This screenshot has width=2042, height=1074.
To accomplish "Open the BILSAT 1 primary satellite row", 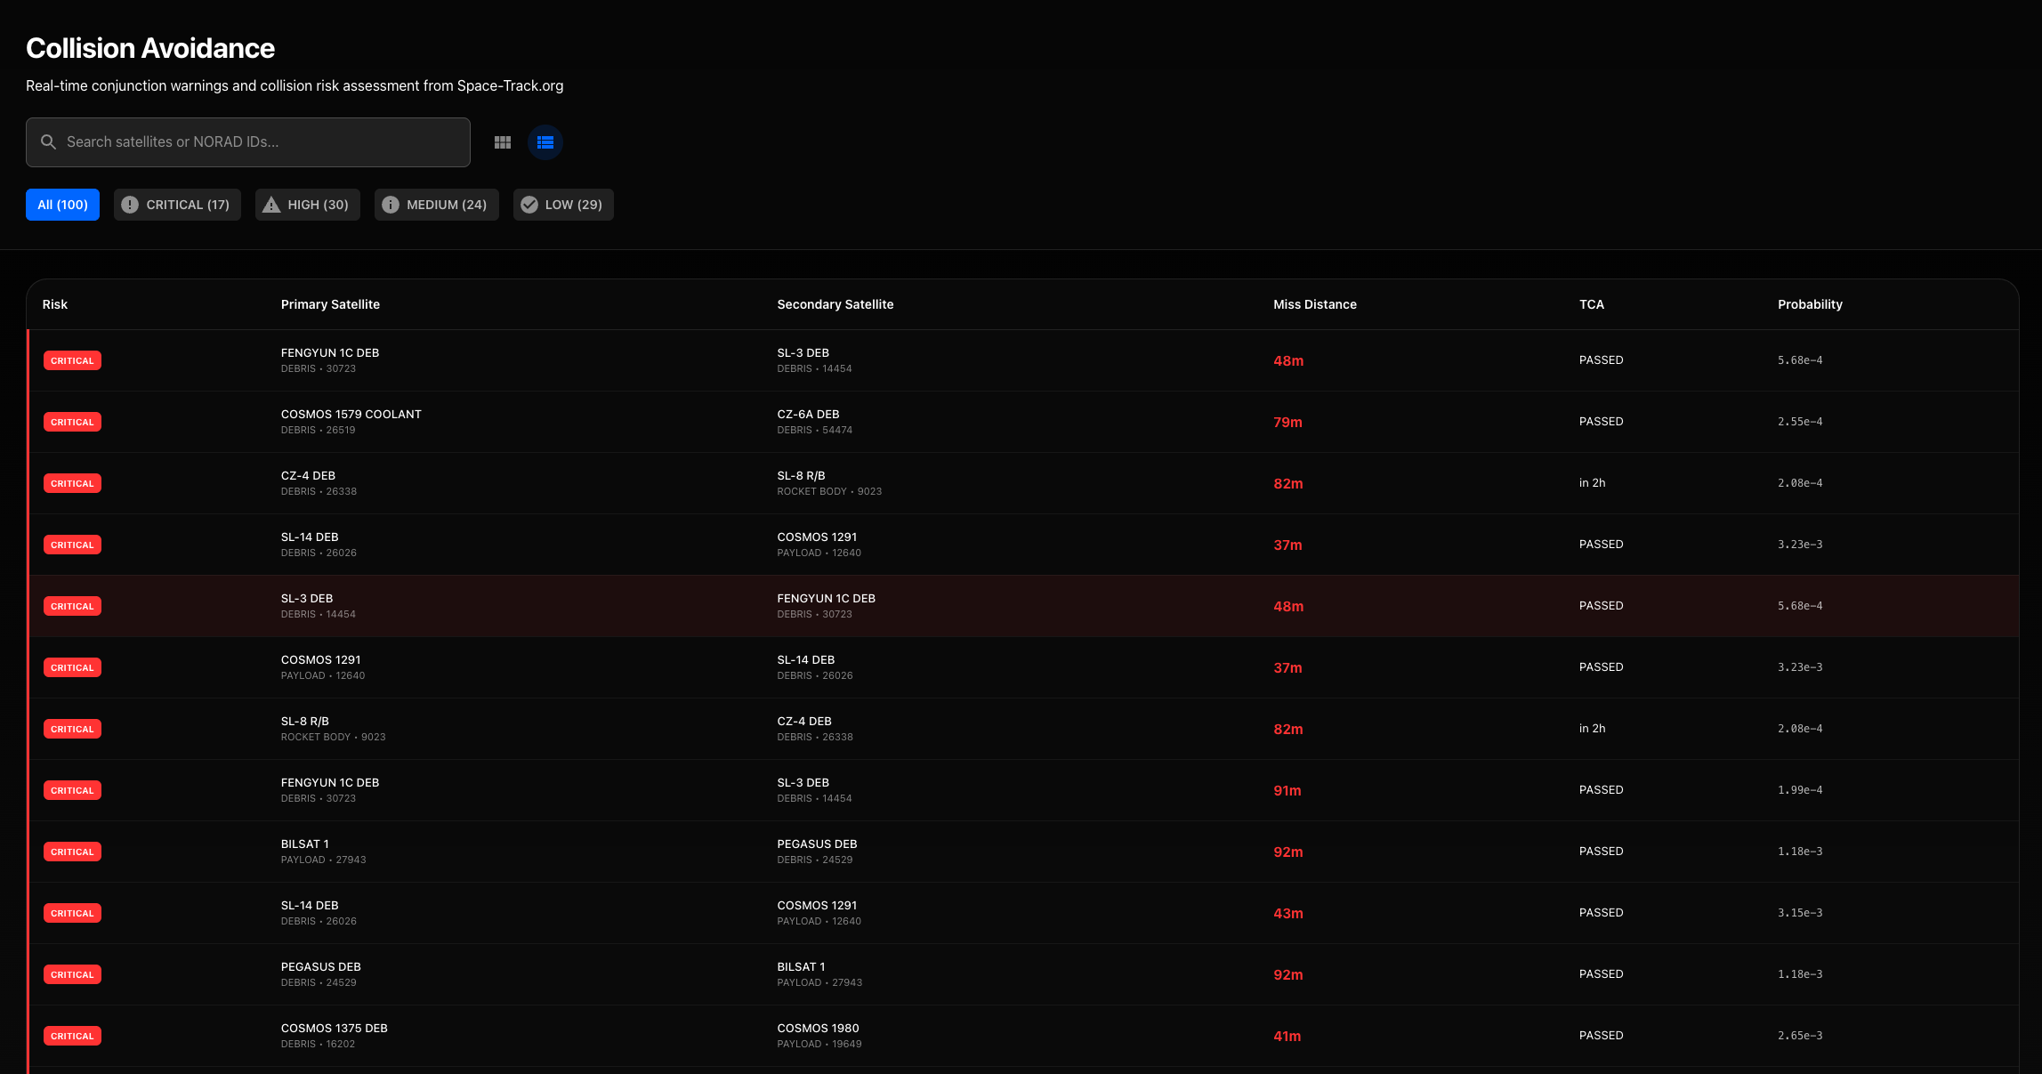I will (x=305, y=844).
